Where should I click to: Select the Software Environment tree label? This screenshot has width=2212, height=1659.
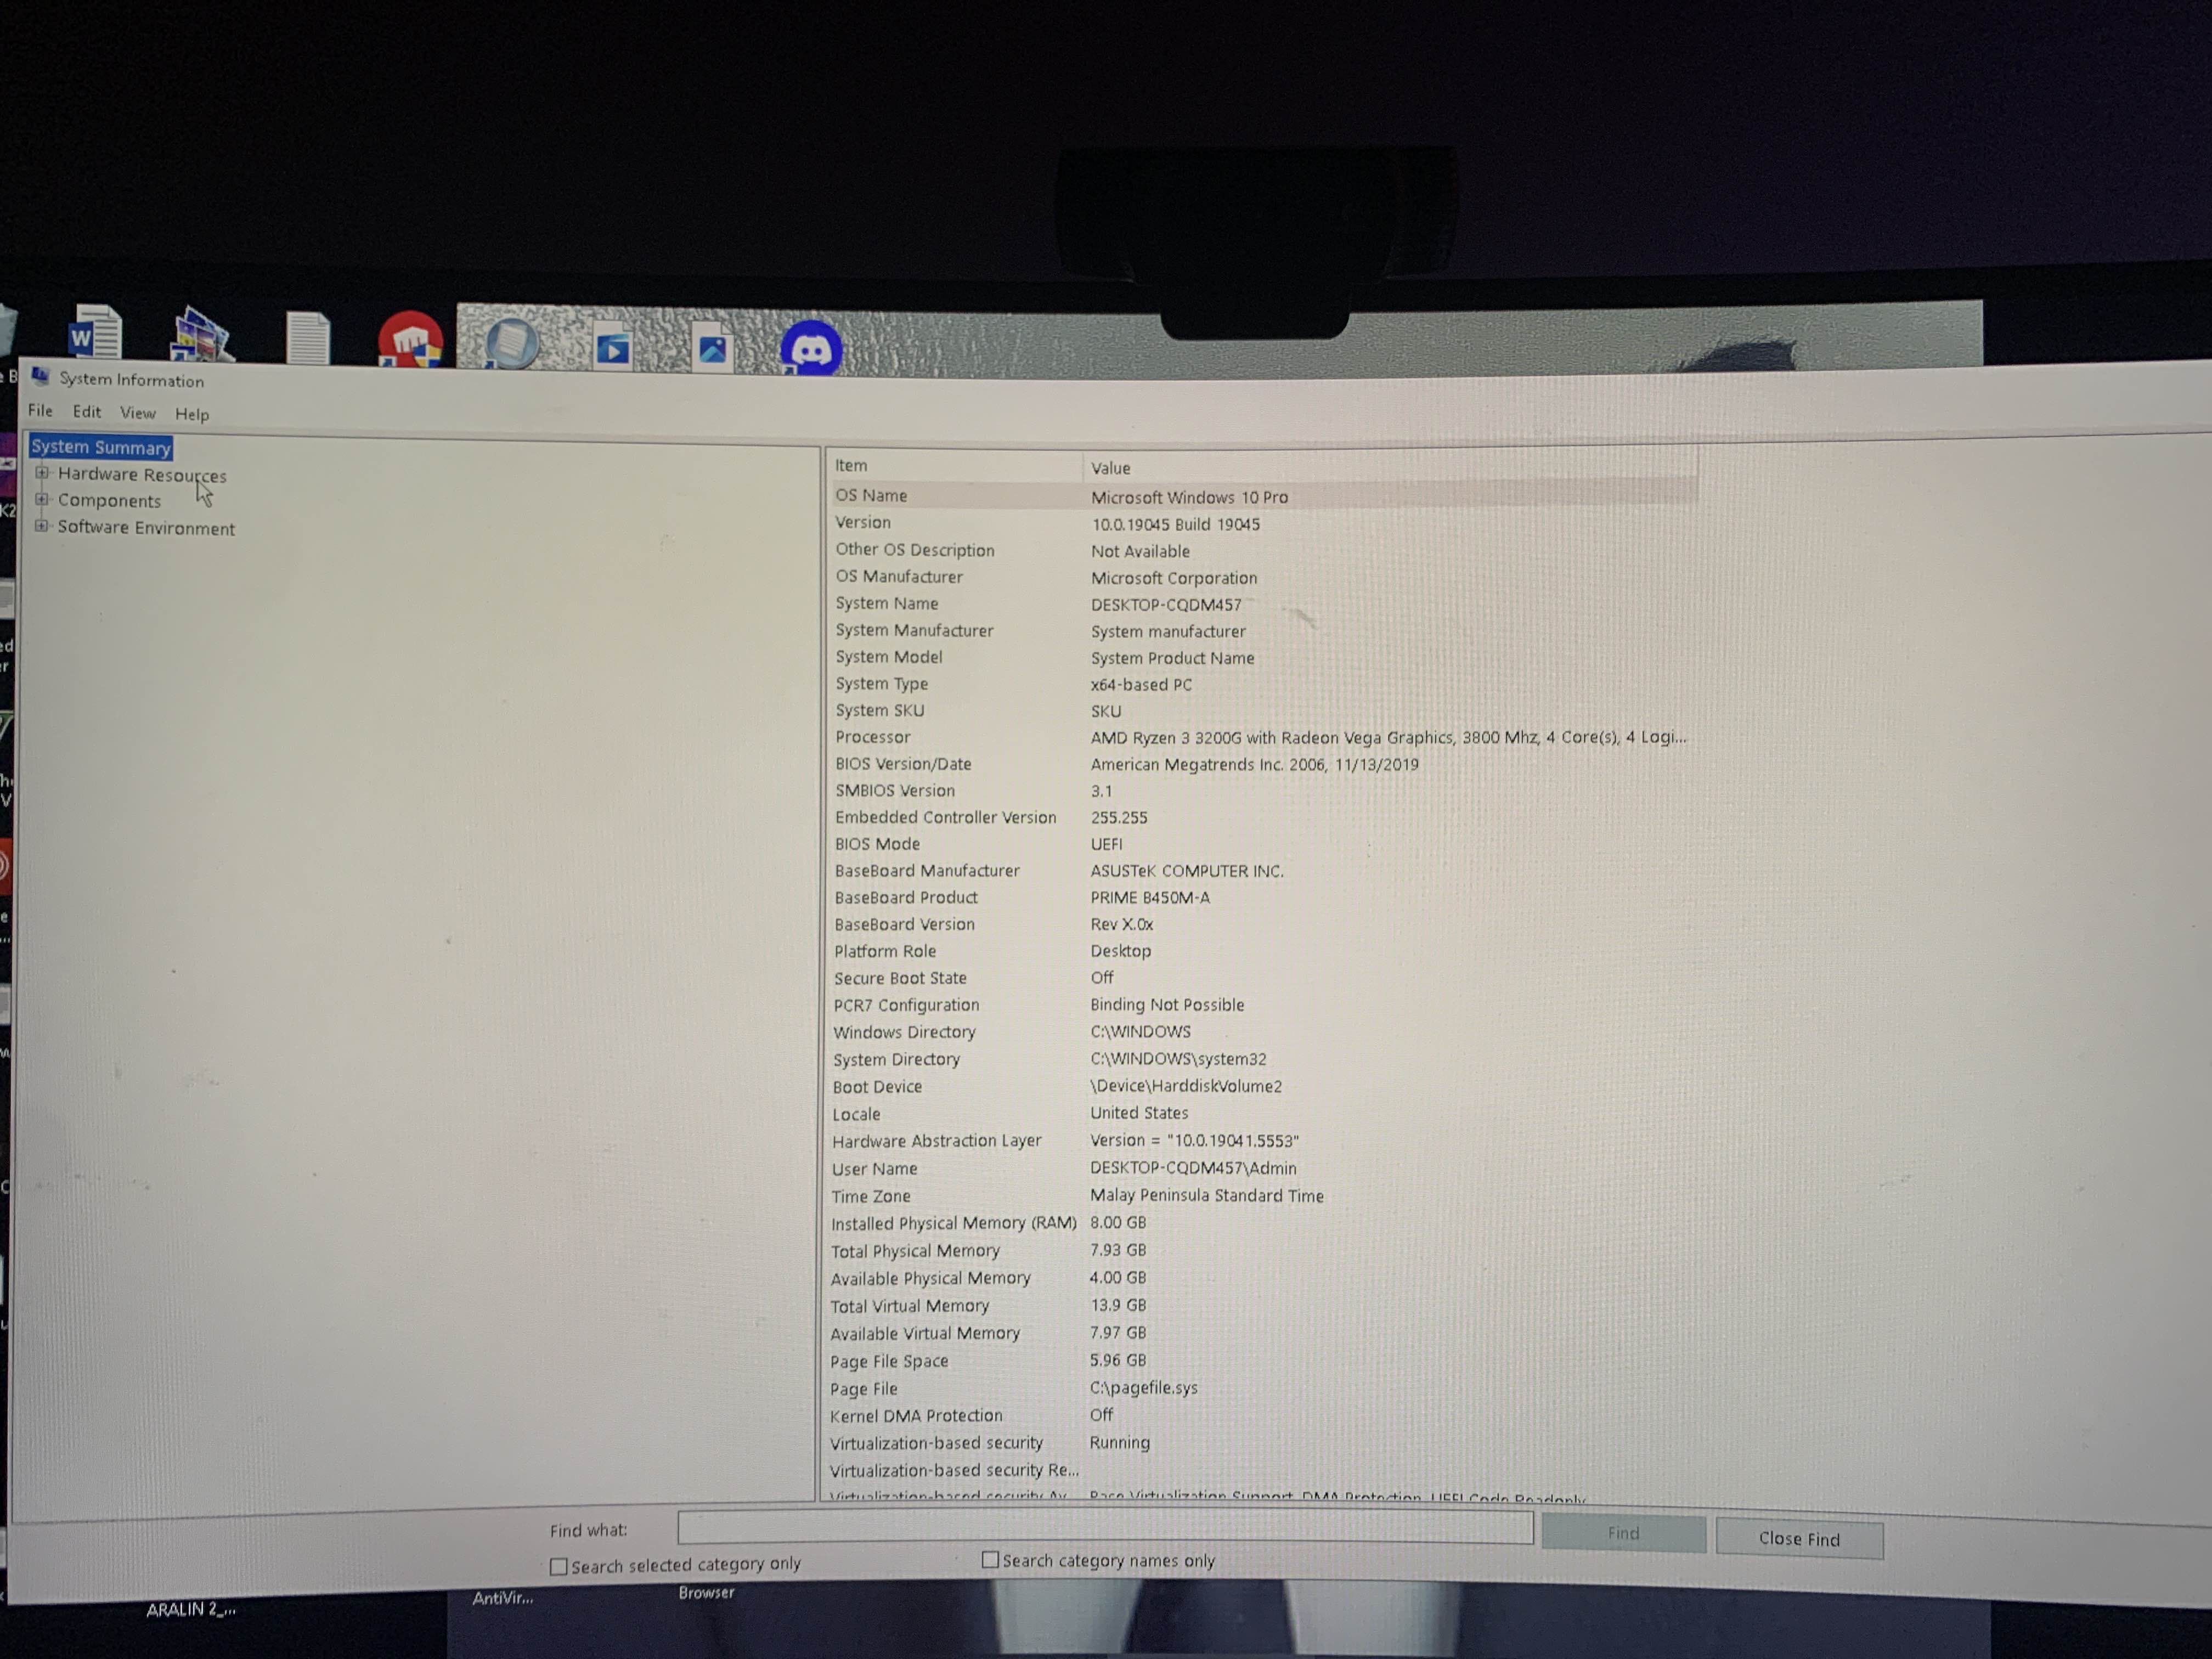tap(146, 528)
